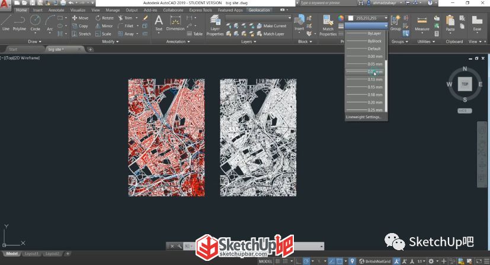Expand the Modify panel
The width and height of the screenshot is (490, 265).
point(110,41)
